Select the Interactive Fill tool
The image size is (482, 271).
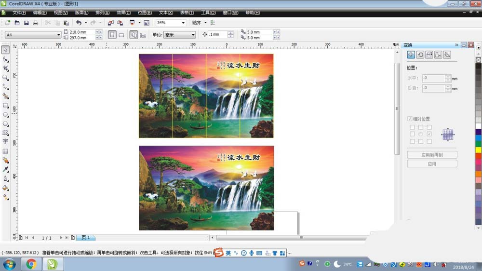coord(5,197)
